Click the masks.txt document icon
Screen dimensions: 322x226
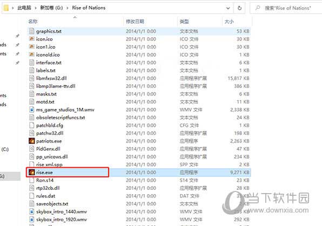tap(32, 94)
